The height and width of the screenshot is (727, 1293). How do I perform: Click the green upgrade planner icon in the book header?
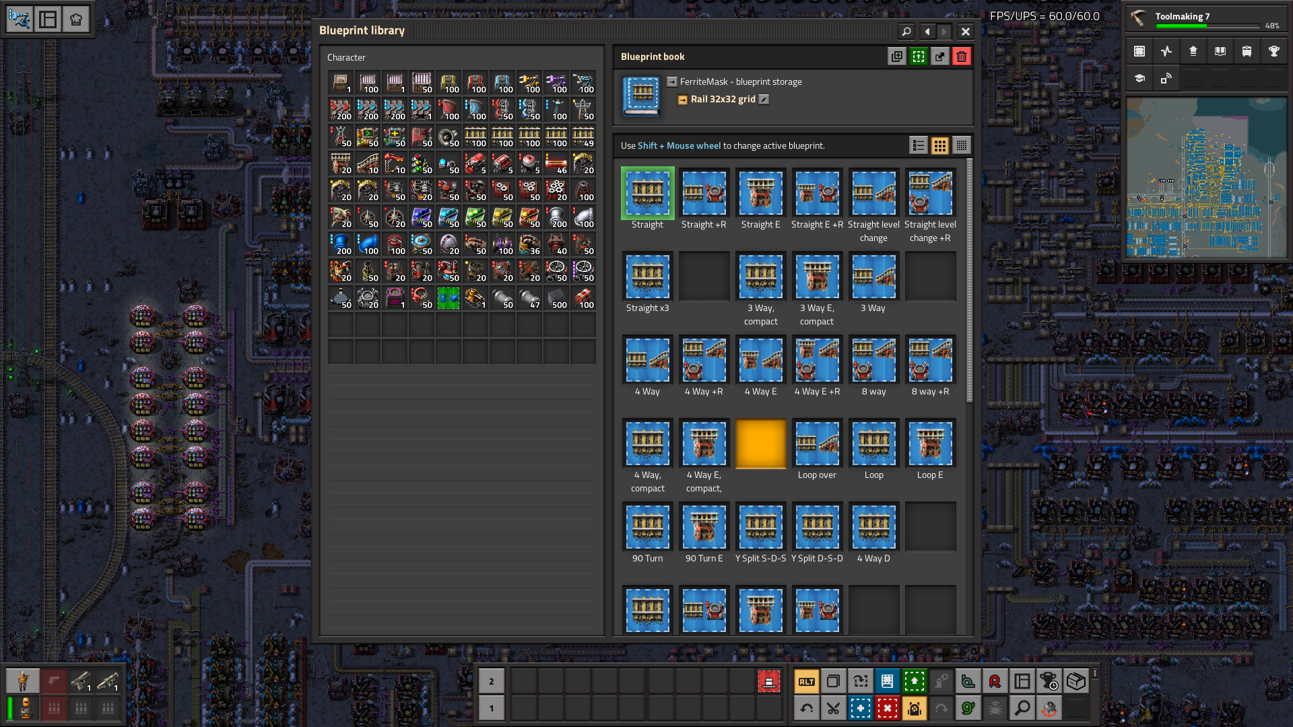tap(919, 57)
